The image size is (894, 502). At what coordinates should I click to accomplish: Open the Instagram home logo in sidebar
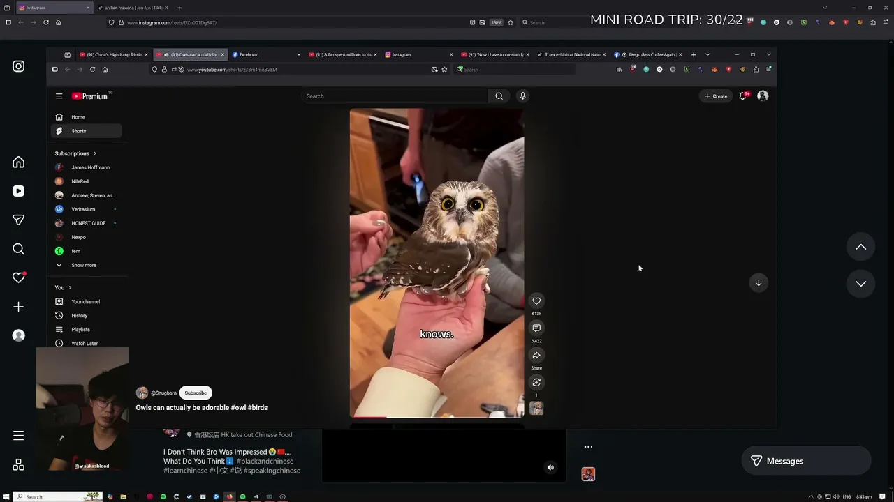19,66
